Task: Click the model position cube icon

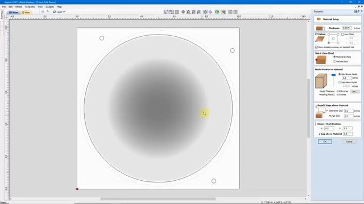Action: (321, 81)
